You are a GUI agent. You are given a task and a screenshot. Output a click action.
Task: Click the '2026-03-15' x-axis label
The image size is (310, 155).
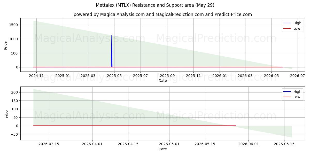tap(49, 144)
